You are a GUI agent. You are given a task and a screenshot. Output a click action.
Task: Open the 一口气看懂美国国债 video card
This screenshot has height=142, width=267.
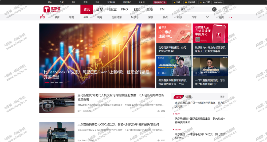click(x=210, y=72)
